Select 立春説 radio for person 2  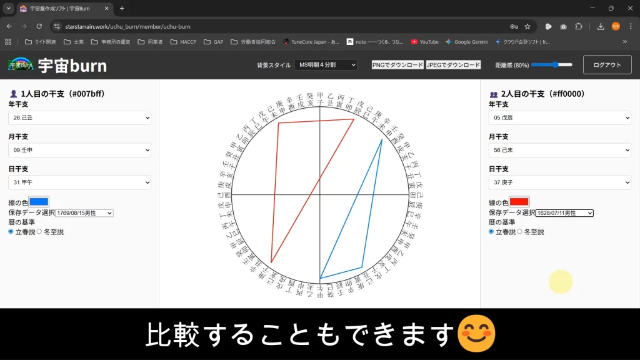[492, 232]
